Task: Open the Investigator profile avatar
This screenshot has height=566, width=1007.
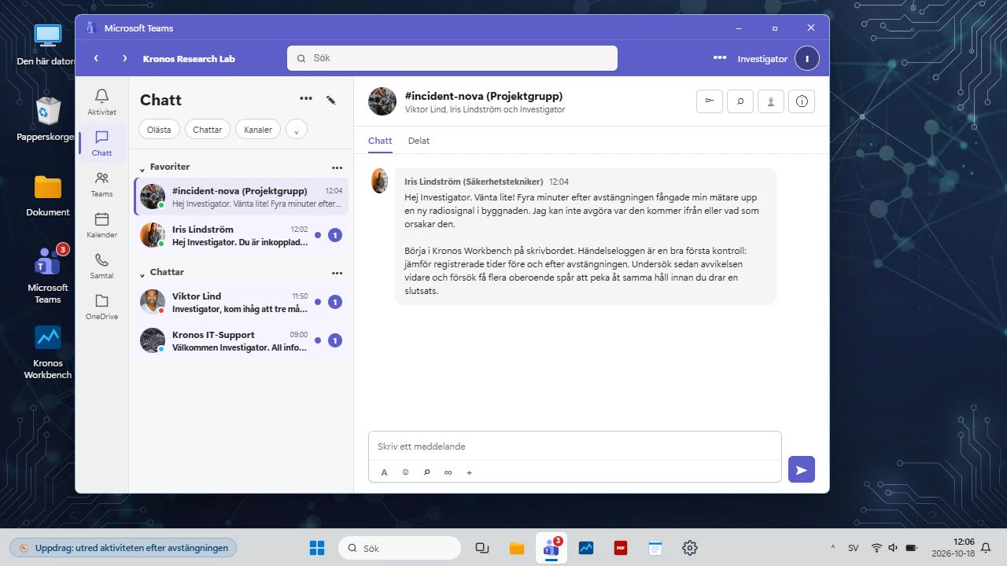Action: click(807, 58)
